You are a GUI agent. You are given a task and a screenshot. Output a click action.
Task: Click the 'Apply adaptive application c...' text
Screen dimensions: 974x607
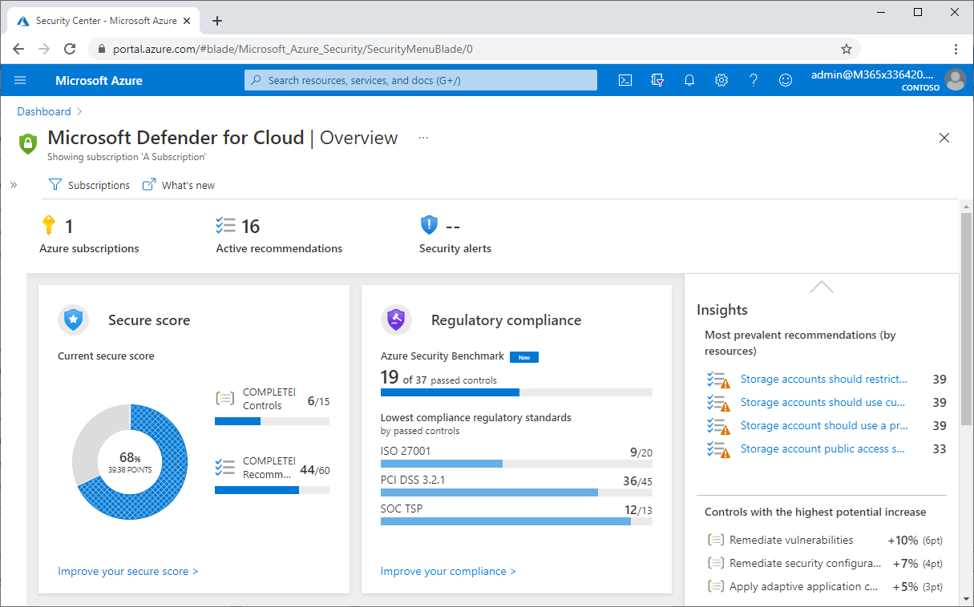(x=804, y=587)
